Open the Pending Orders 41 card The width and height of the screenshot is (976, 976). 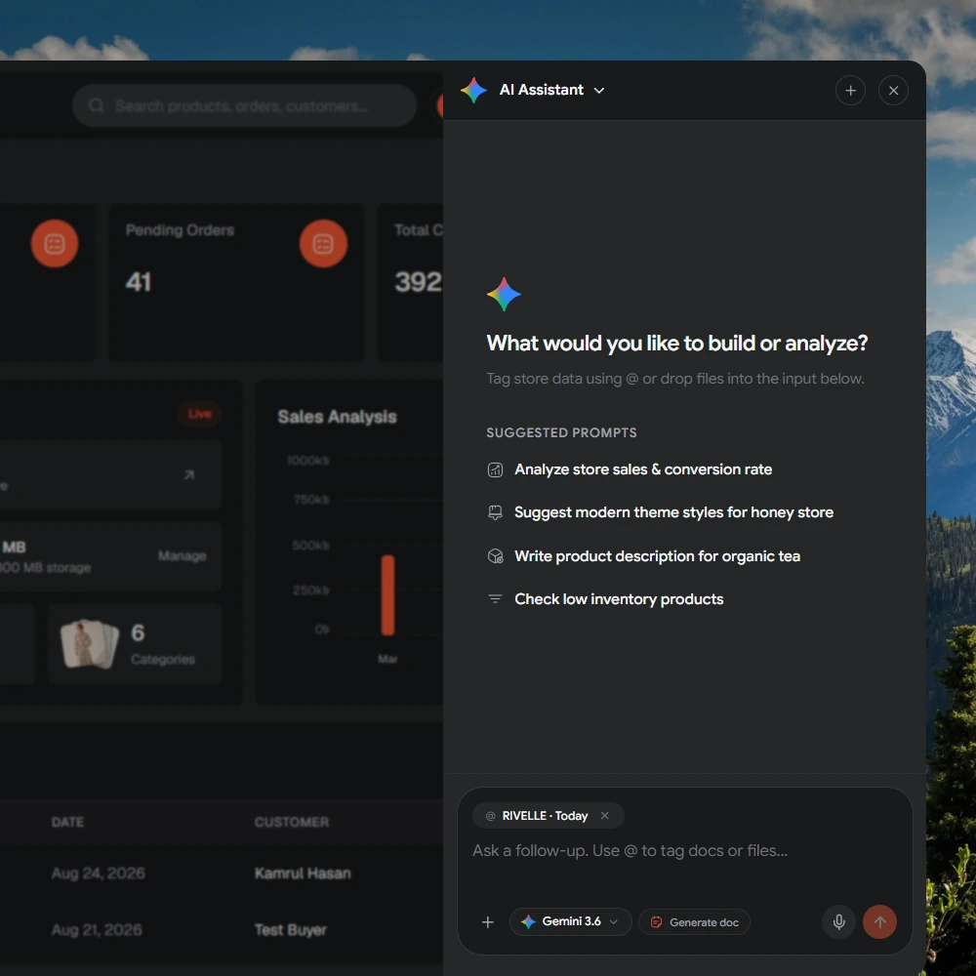pyautogui.click(x=236, y=282)
